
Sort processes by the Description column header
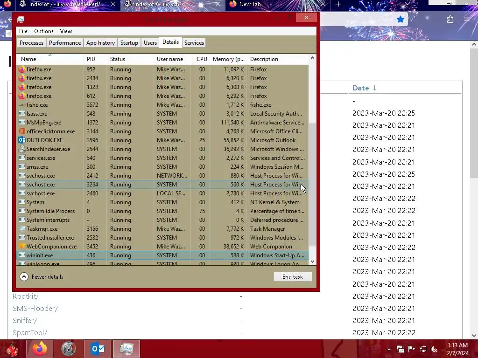(278, 59)
